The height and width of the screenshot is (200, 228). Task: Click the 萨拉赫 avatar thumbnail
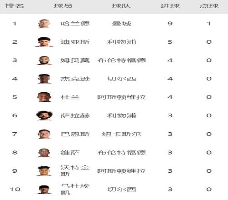pos(44,115)
